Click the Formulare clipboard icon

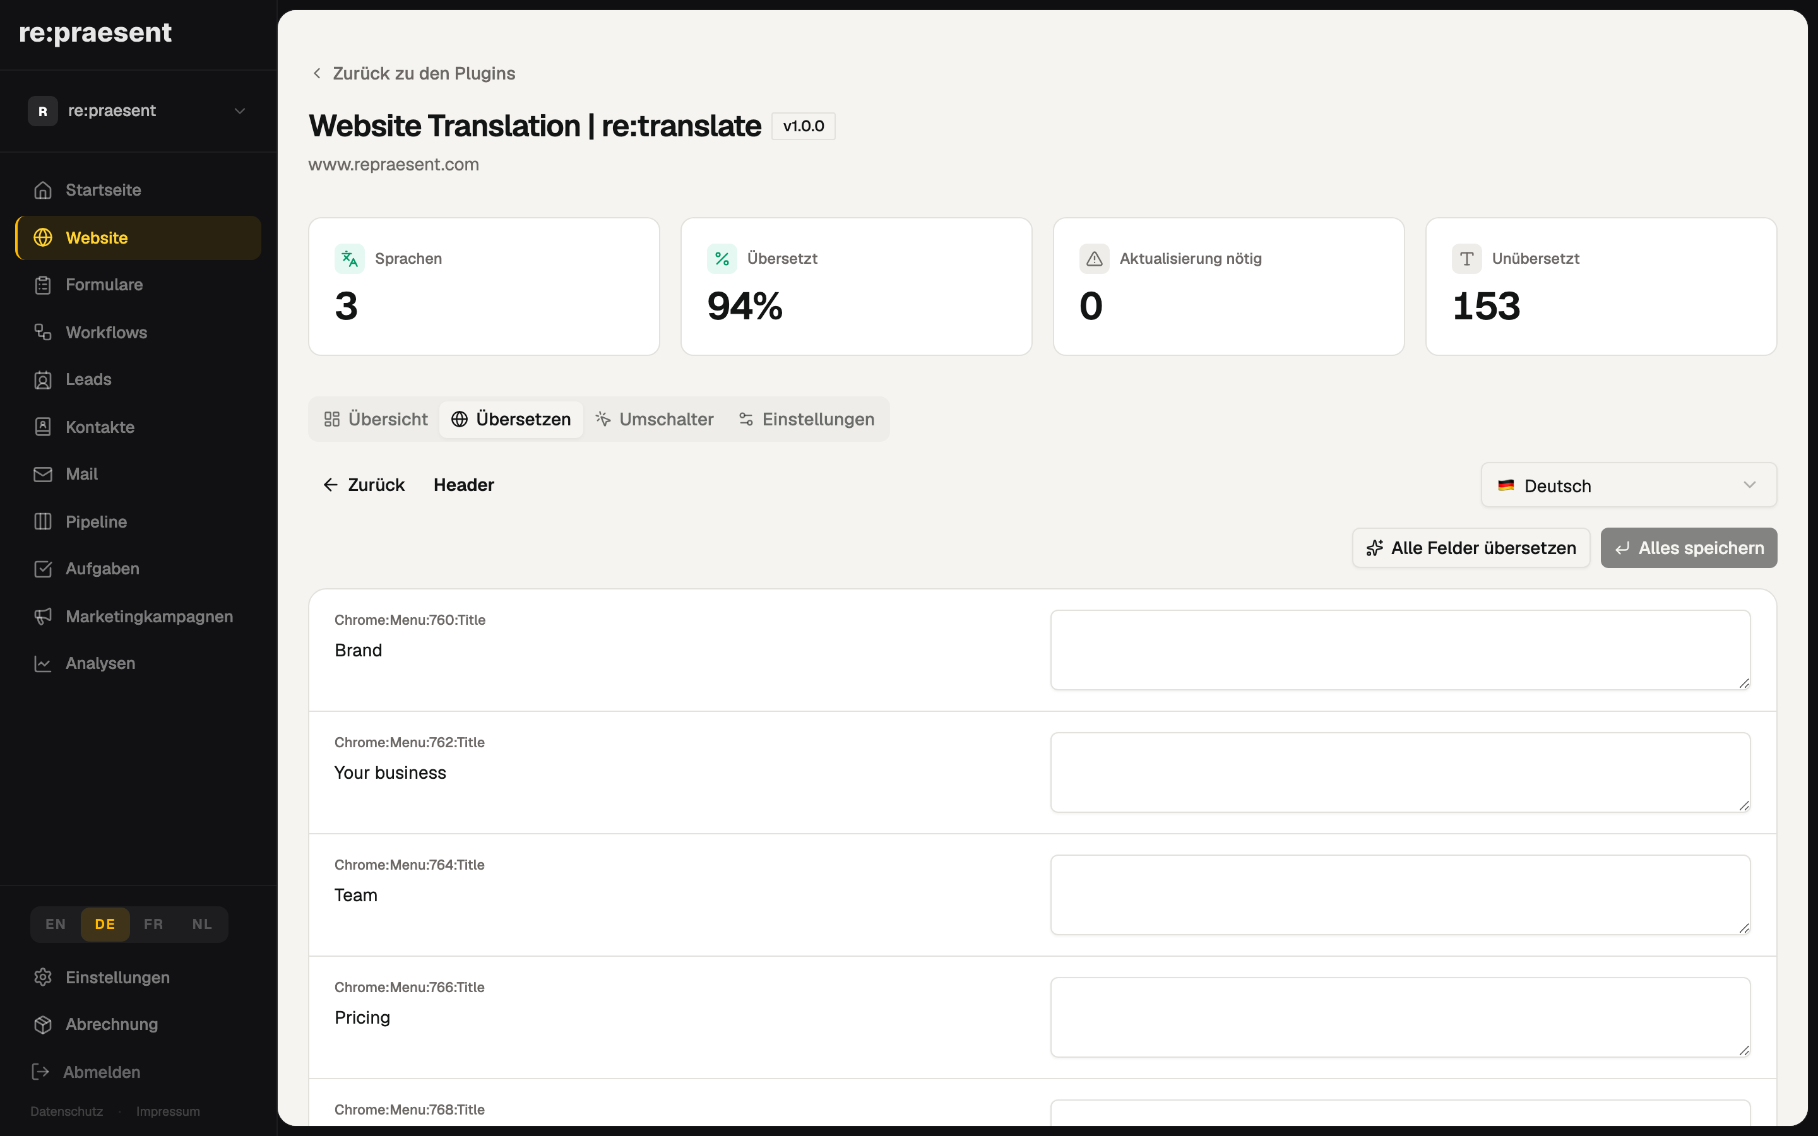click(x=43, y=285)
